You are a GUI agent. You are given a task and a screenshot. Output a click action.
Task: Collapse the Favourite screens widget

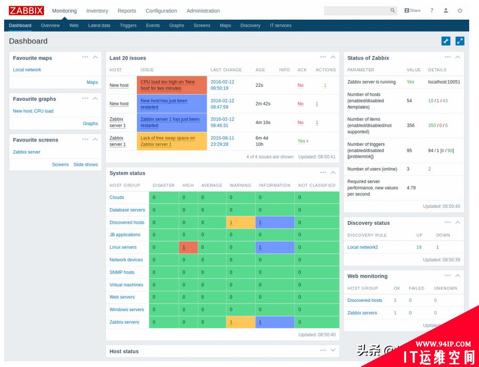95,140
